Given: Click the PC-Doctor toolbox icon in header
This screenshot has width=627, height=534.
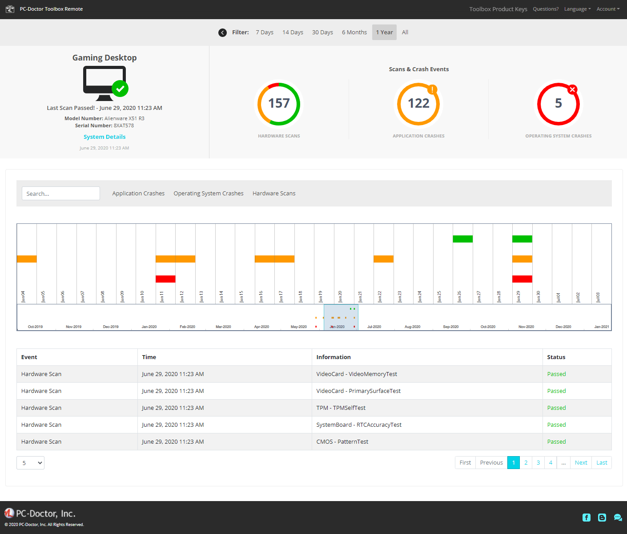Looking at the screenshot, I should (10, 9).
